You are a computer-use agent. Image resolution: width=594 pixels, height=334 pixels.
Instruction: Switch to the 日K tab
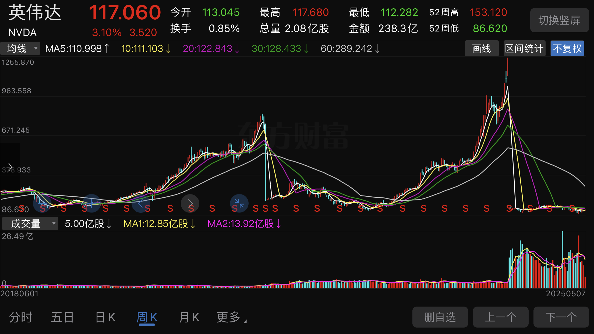[105, 317]
